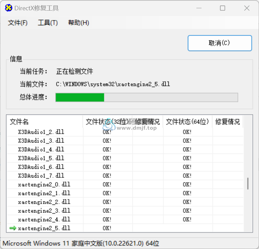Click the 正在检测文件 task status text
Viewport: 259px width, 249px height.
click(x=75, y=72)
